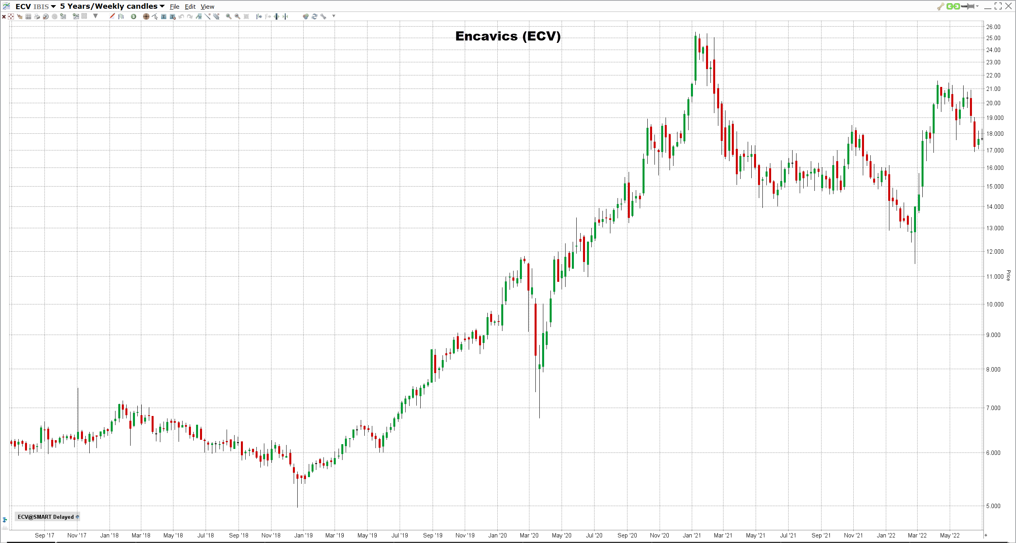The height and width of the screenshot is (543, 1016).
Task: Click the tan wrench icon in the title bar
Action: pos(940,6)
